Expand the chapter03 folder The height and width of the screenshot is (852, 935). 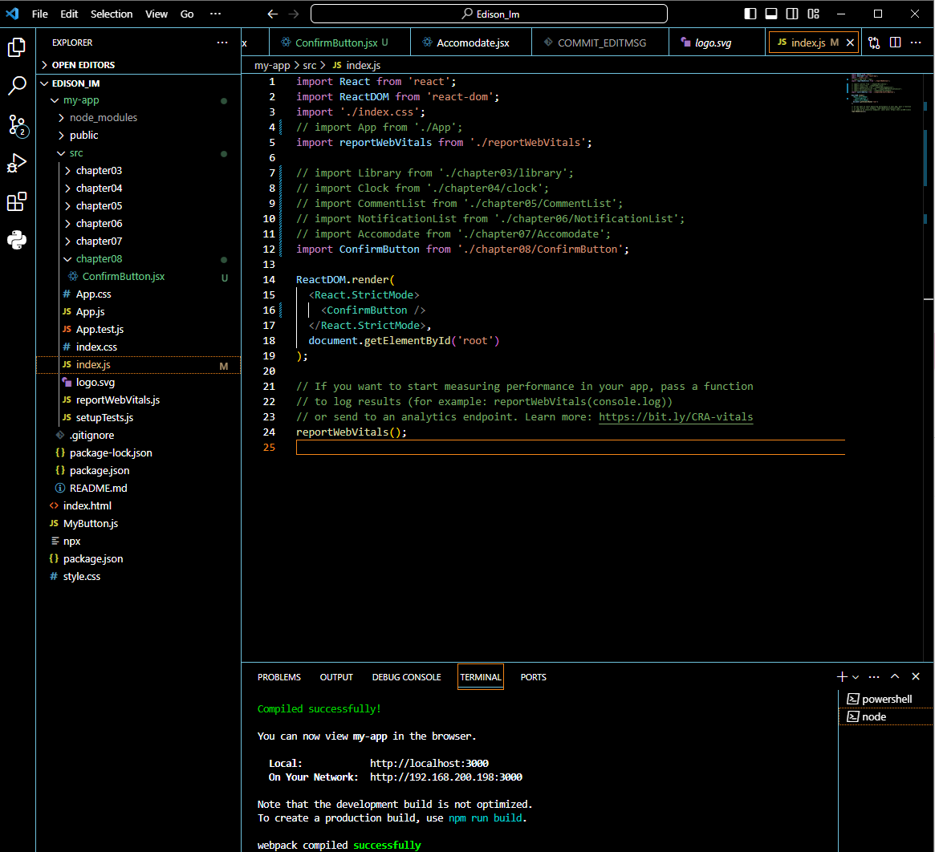click(x=99, y=171)
